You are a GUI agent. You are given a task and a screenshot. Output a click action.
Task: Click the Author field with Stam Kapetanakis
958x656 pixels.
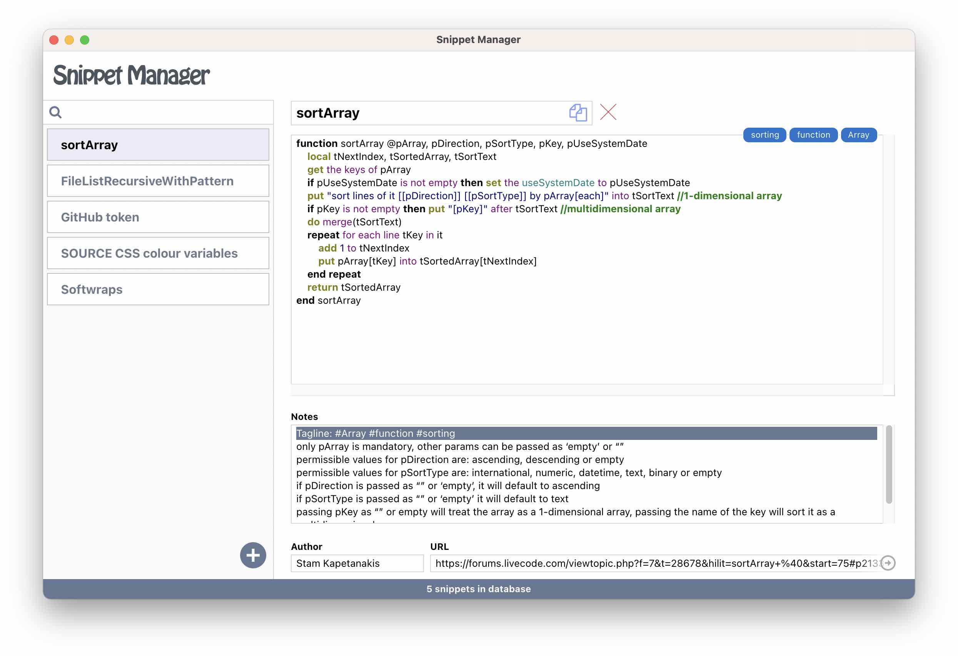point(357,563)
